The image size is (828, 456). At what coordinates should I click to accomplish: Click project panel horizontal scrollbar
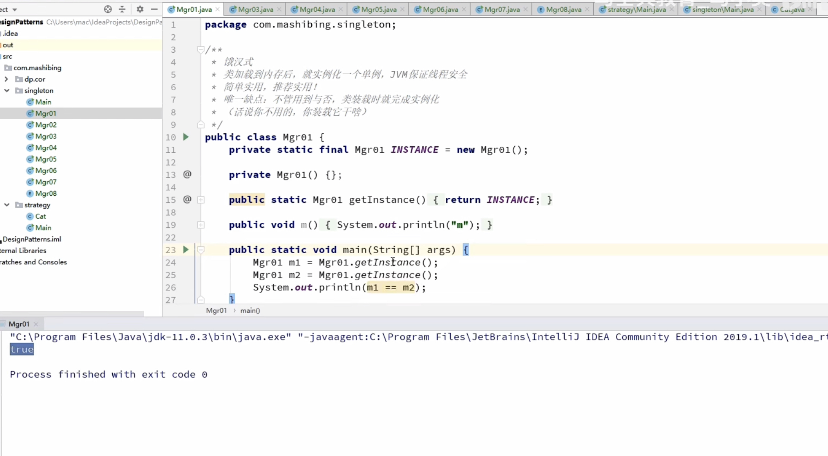(x=72, y=313)
